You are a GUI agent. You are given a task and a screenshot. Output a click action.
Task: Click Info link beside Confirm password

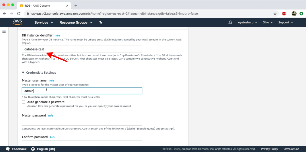[53, 137]
